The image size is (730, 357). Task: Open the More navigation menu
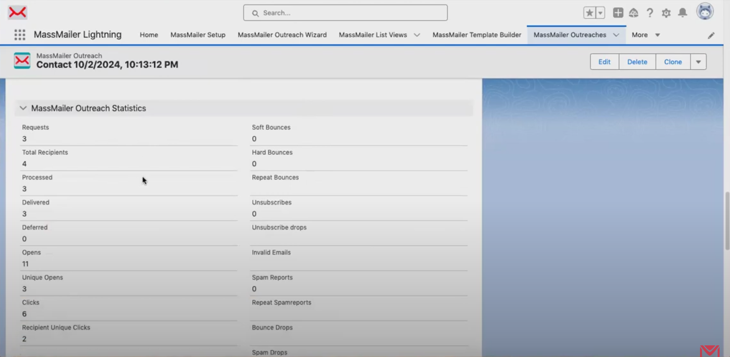(x=646, y=35)
